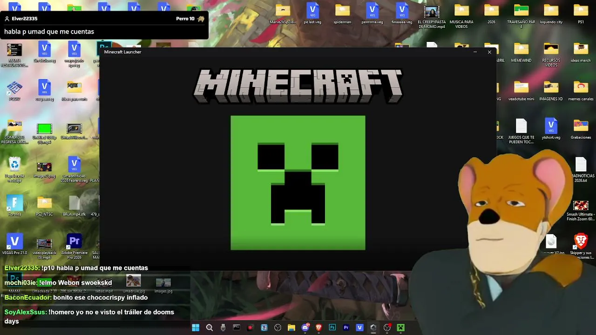Click the 'Perro 10' reward label
This screenshot has width=596, height=335.
[x=185, y=19]
